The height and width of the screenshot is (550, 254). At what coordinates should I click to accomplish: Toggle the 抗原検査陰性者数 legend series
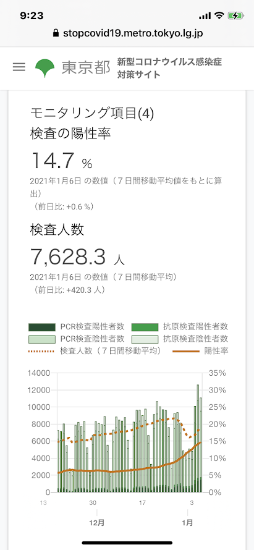pos(180,339)
